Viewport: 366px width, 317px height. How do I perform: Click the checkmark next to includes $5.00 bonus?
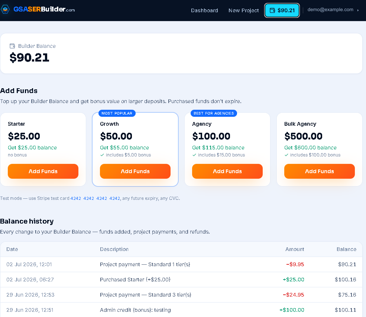point(102,155)
